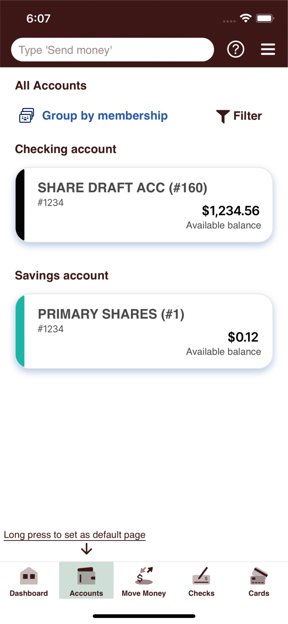
Task: Open the hamburger menu
Action: [268, 49]
